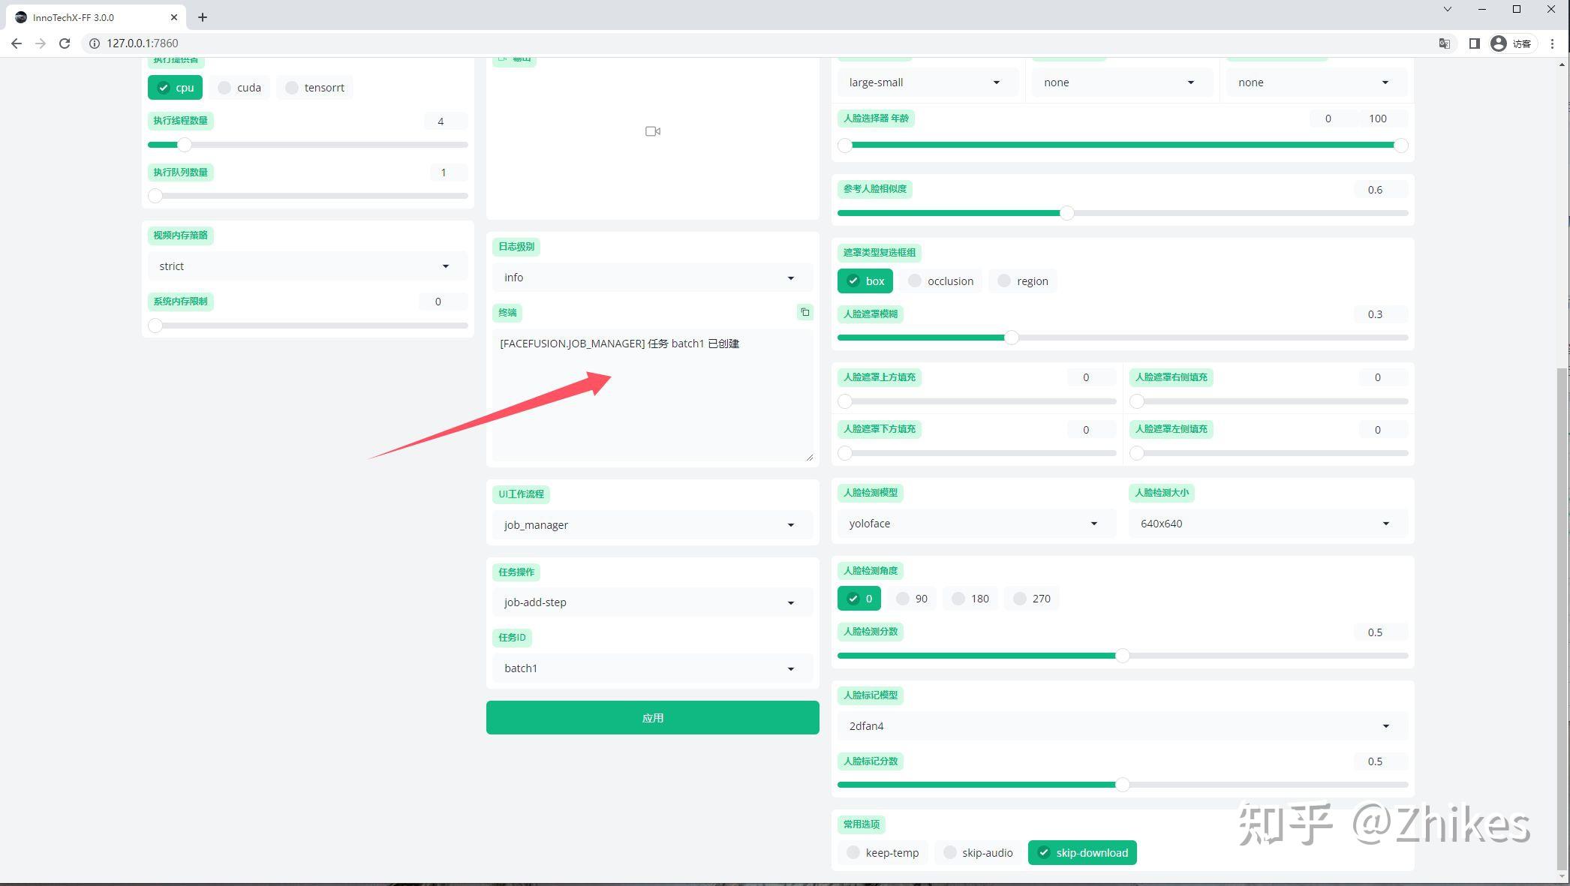Viewport: 1570px width, 886px height.
Task: Open the rightmost none dropdown in the top row
Action: tap(1316, 83)
